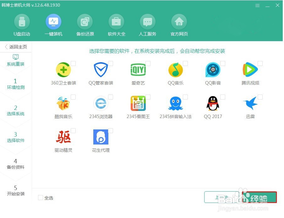
Task: Click the 迅雷 name label
Action: (250, 117)
